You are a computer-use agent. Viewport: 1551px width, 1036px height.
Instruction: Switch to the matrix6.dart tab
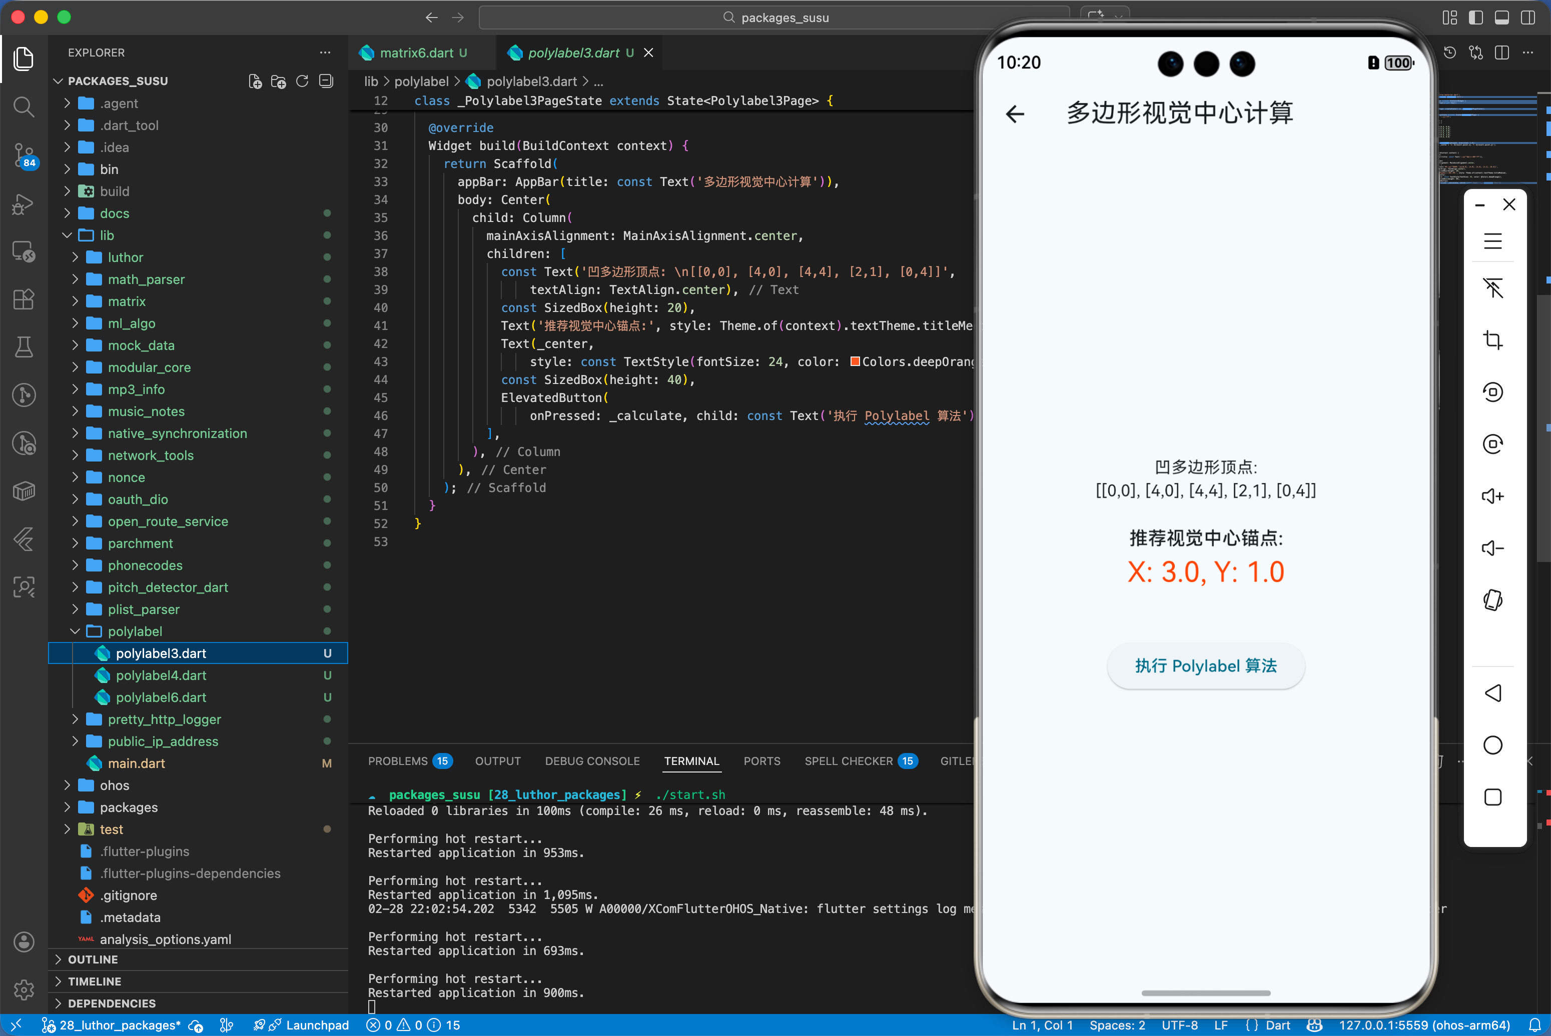pyautogui.click(x=411, y=52)
